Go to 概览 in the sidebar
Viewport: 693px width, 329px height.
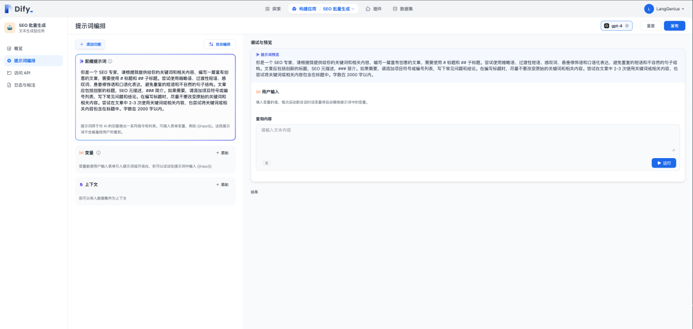34,49
